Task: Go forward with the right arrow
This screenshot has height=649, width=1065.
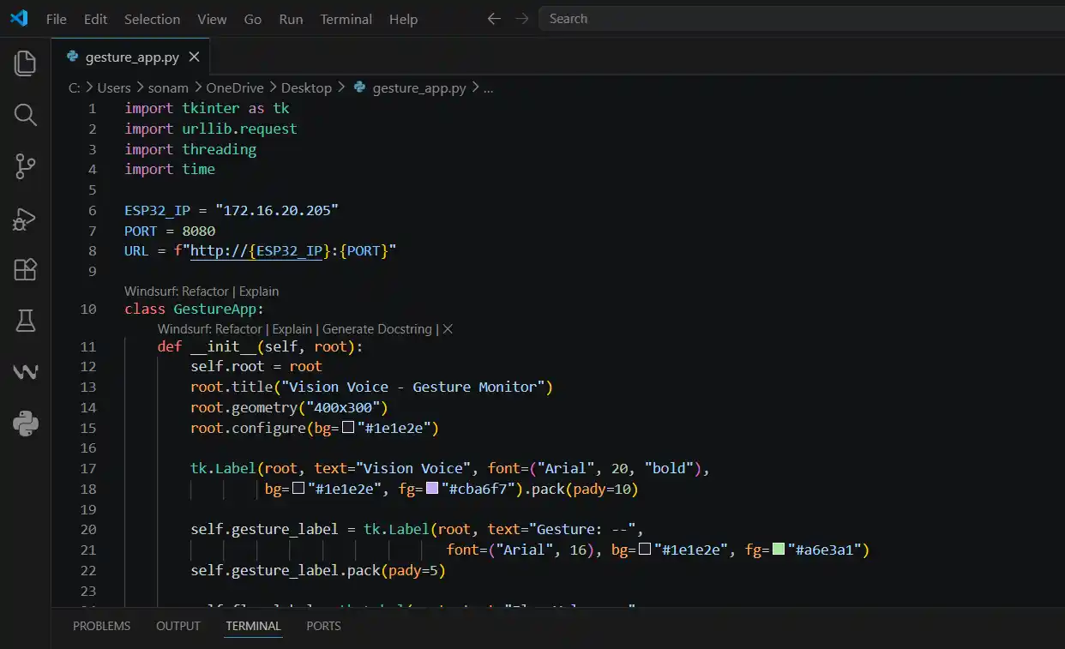Action: coord(520,18)
